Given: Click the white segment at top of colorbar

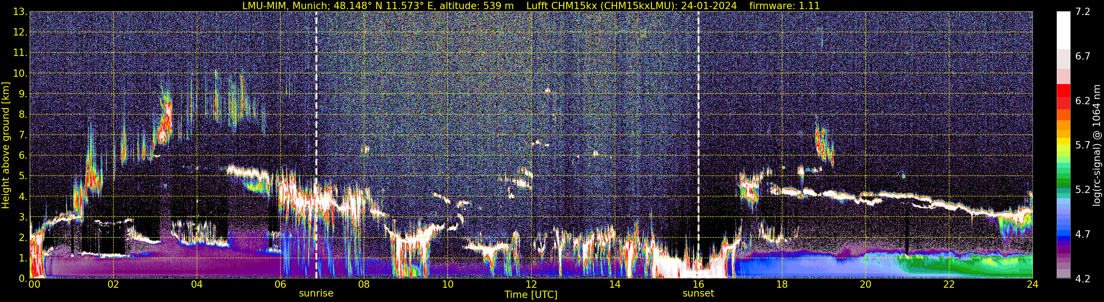Looking at the screenshot, I should [x=1064, y=30].
